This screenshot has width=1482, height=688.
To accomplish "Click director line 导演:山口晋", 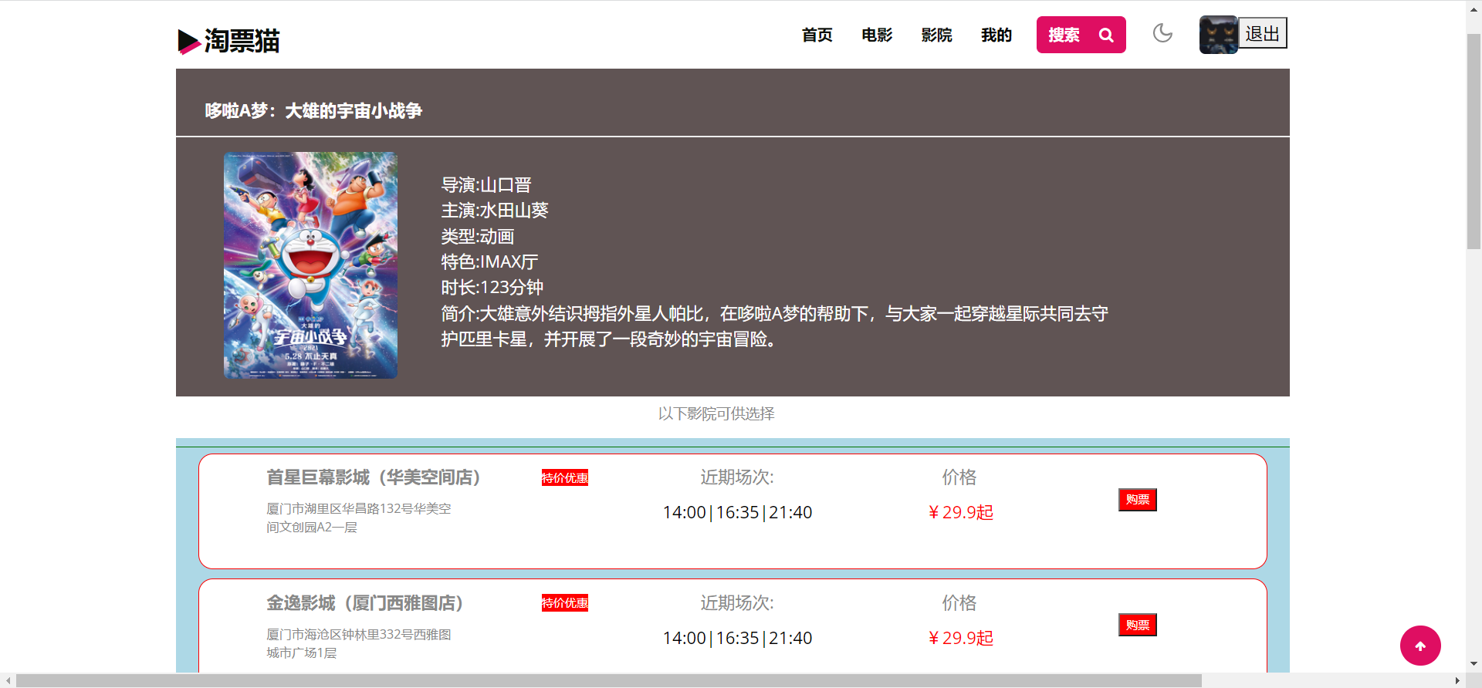I will (x=486, y=185).
